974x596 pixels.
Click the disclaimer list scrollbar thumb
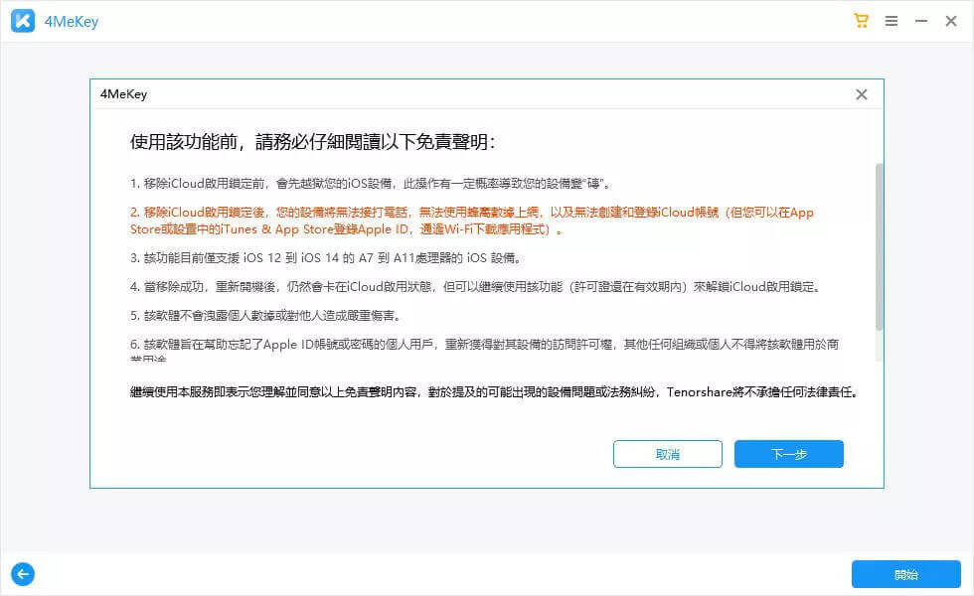879,246
